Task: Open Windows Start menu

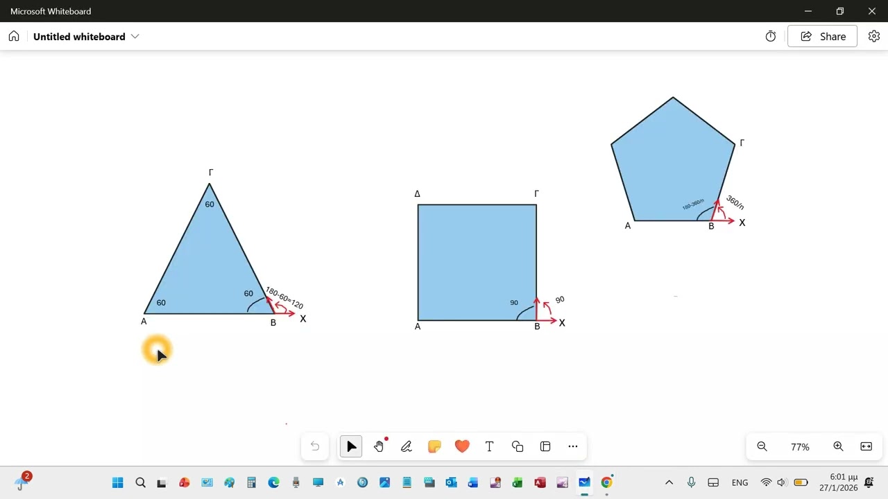Action: click(x=117, y=482)
